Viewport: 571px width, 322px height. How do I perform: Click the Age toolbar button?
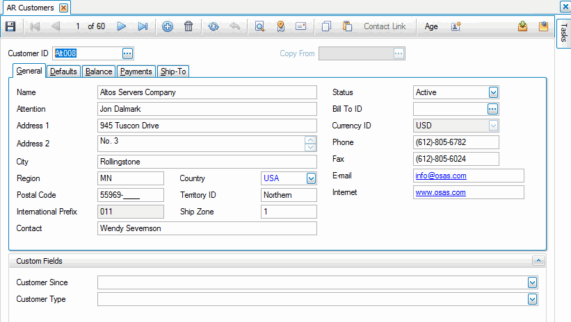tap(431, 26)
